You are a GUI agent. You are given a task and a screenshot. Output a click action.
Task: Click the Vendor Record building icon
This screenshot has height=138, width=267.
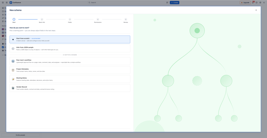click(13, 88)
